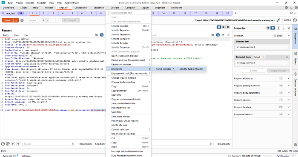This screenshot has width=298, height=157.
Task: Open request search settings gear
Action: 8,144
